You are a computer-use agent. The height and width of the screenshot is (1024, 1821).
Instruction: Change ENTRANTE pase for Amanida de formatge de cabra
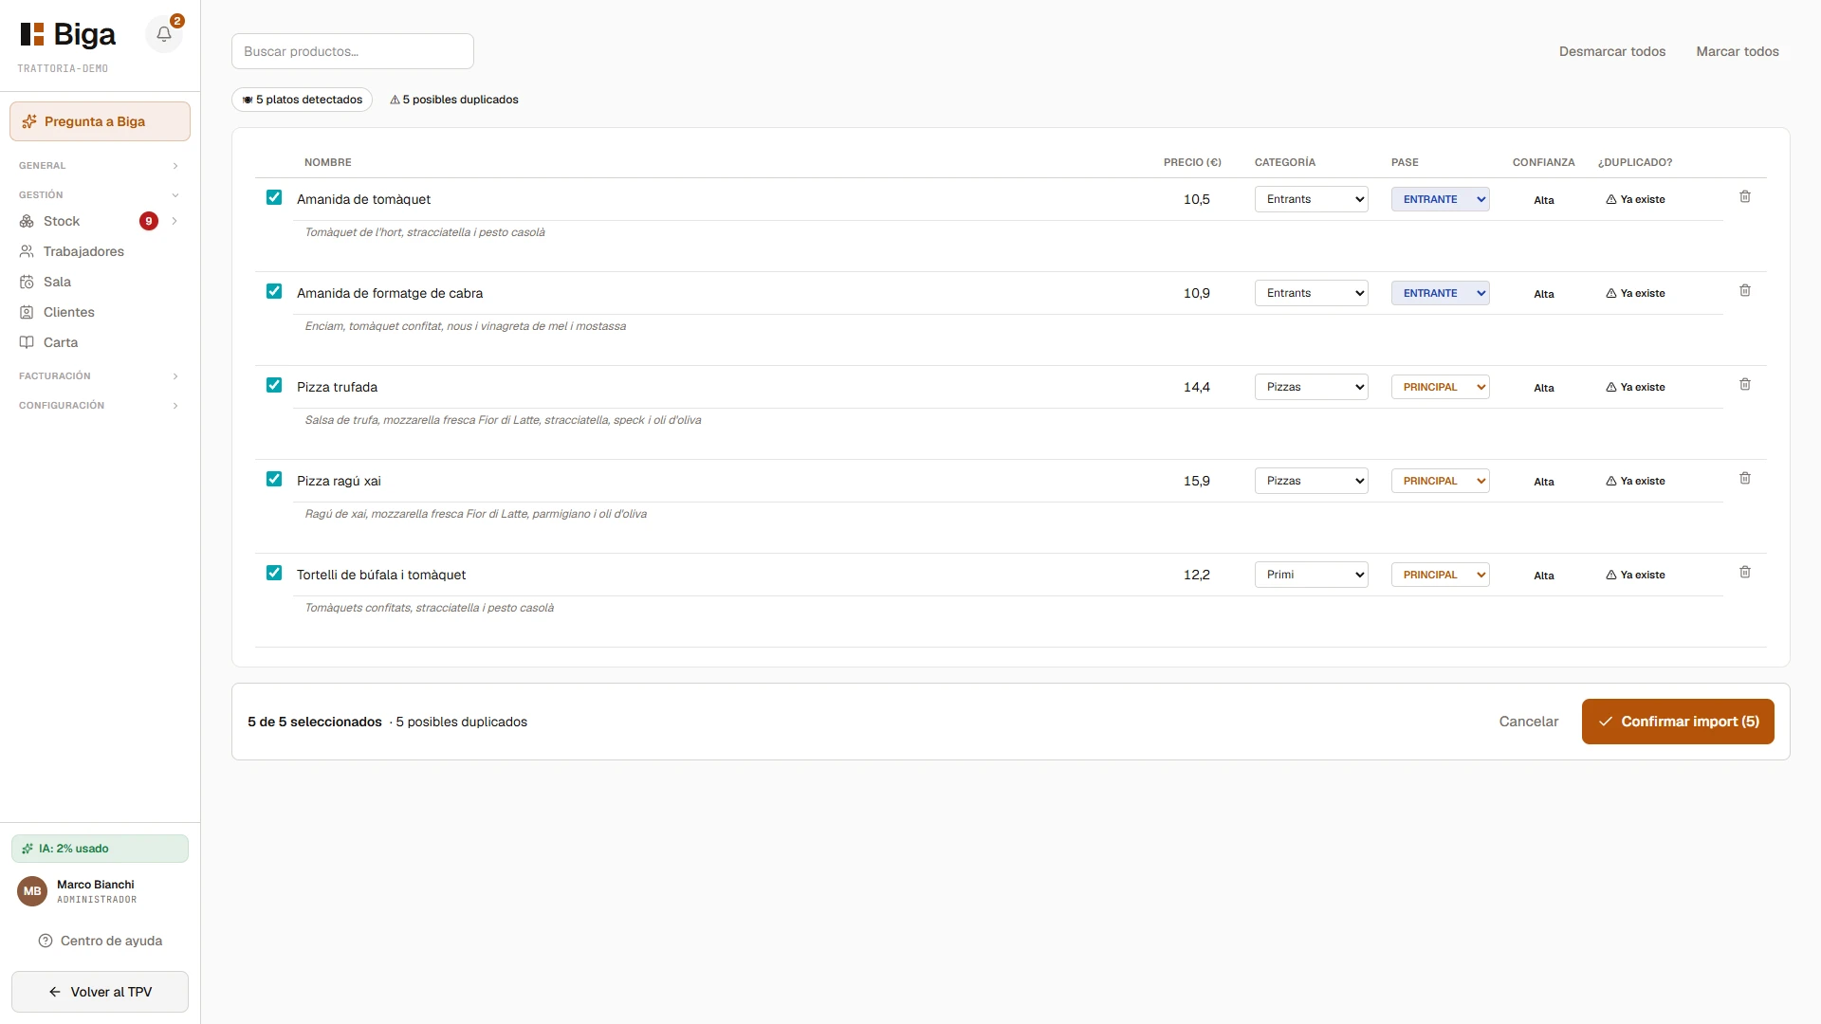(x=1441, y=293)
